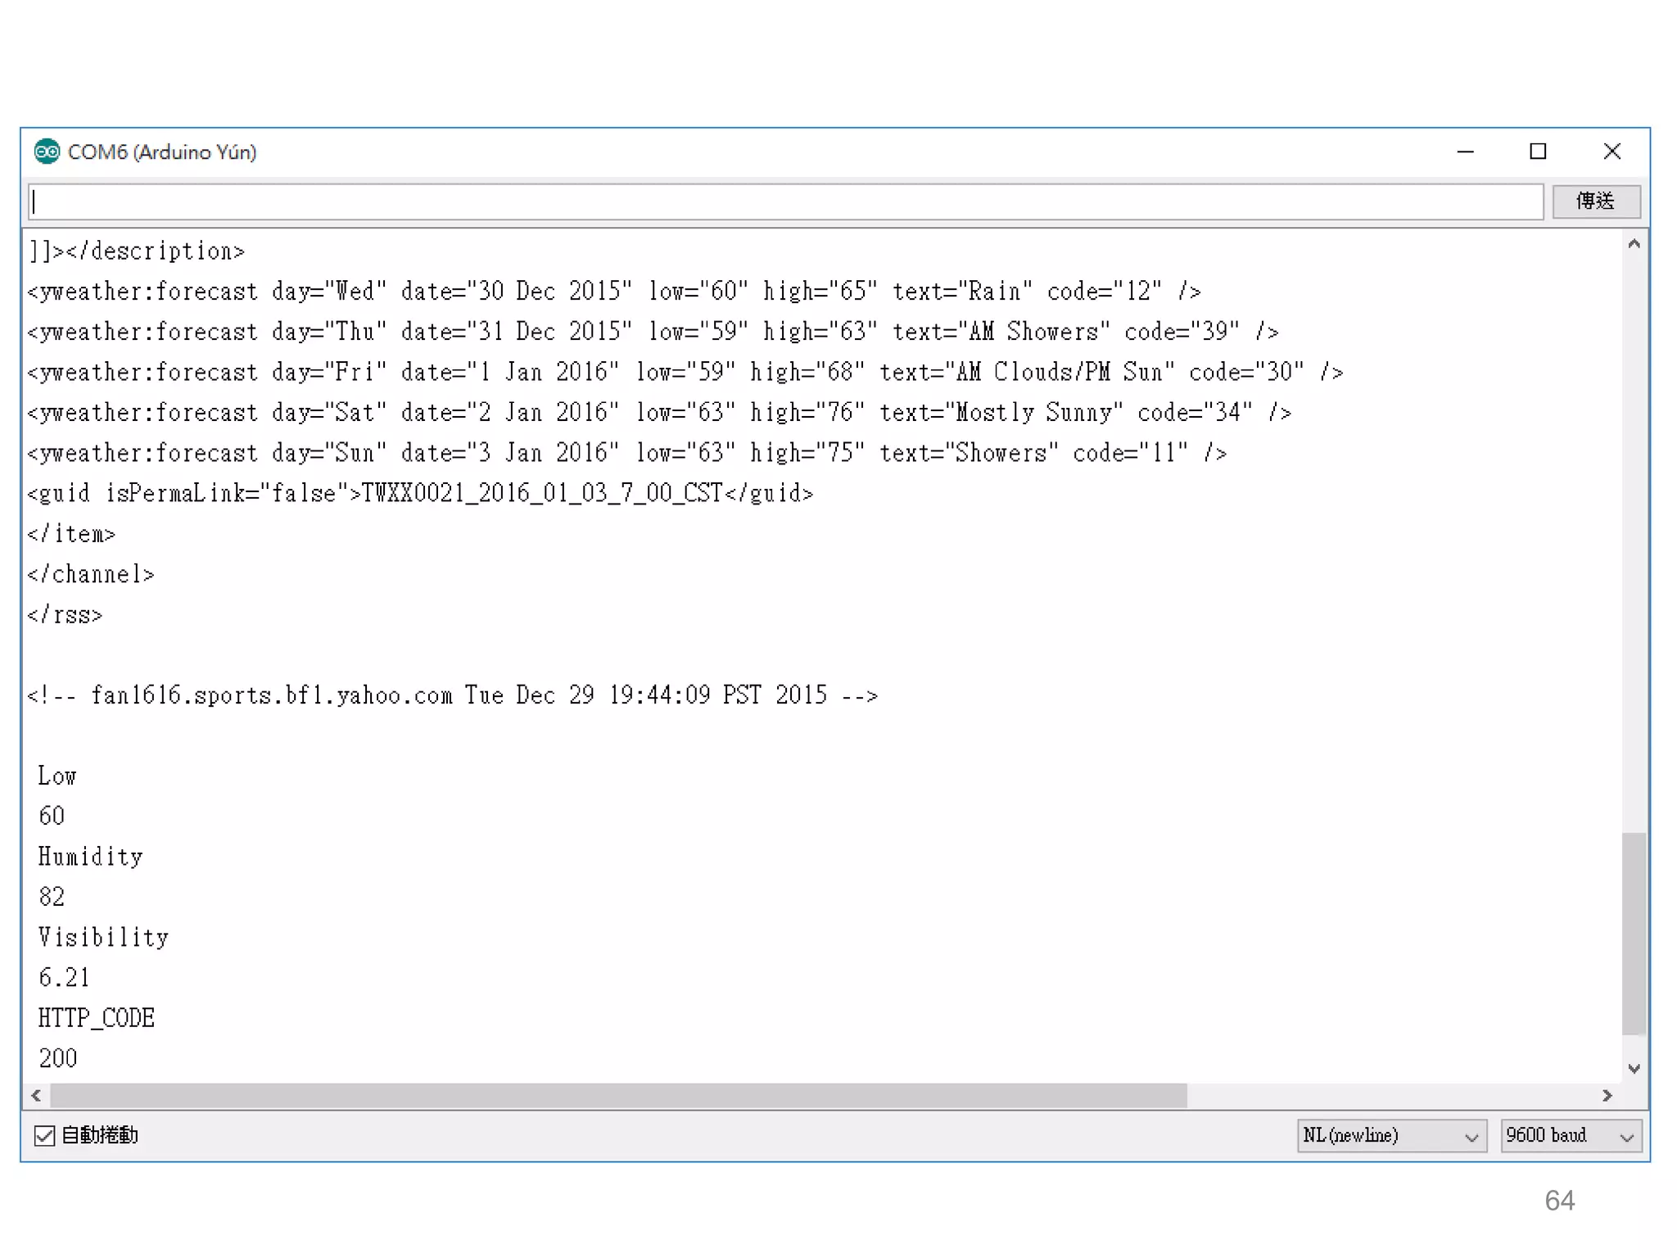Click the Humidity output line

tap(91, 857)
